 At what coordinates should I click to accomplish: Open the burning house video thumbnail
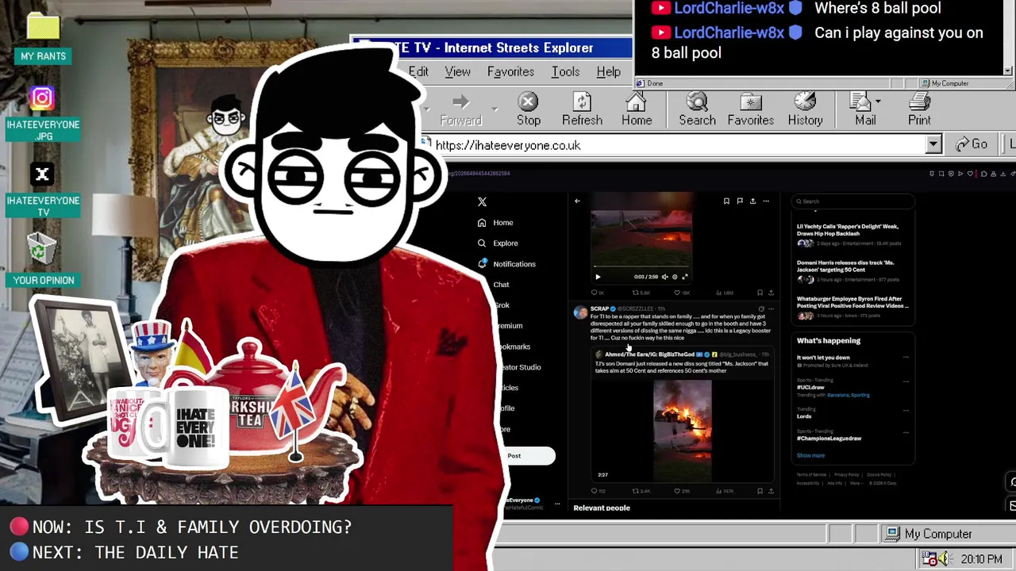(682, 431)
